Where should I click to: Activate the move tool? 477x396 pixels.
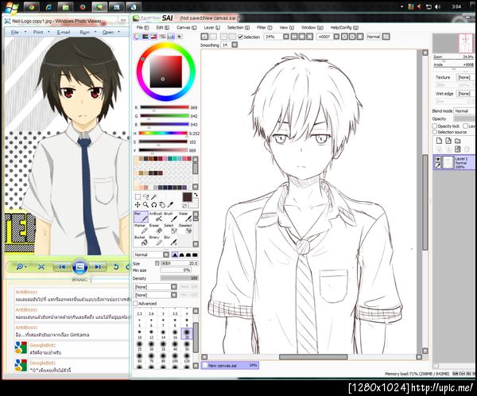click(138, 205)
